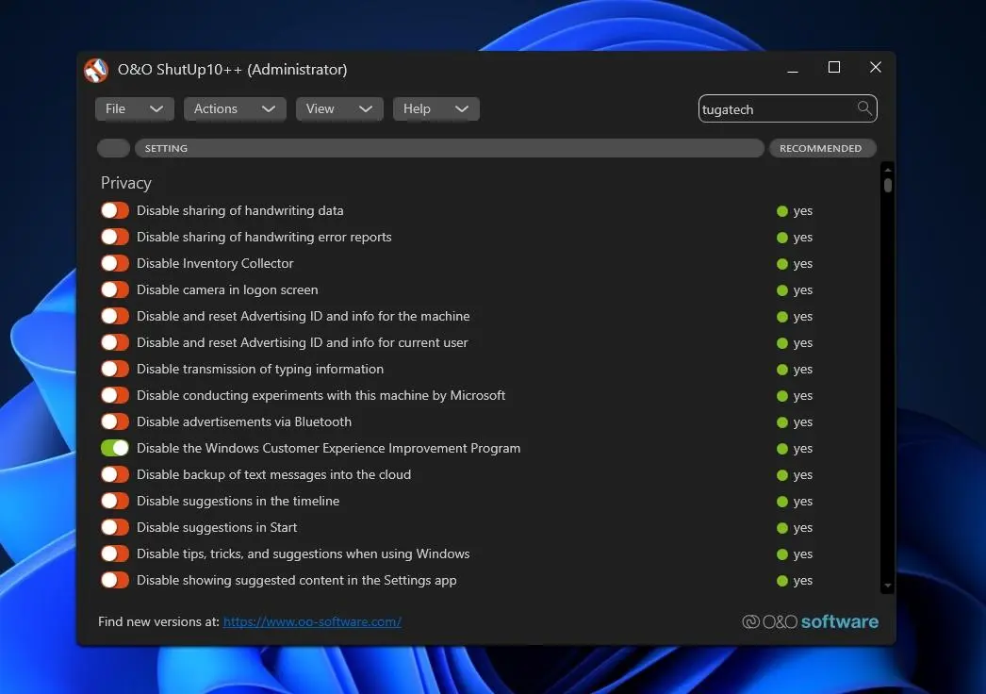The height and width of the screenshot is (694, 986).
Task: Click 'yes' beside handwriting error reports
Action: [x=803, y=238]
